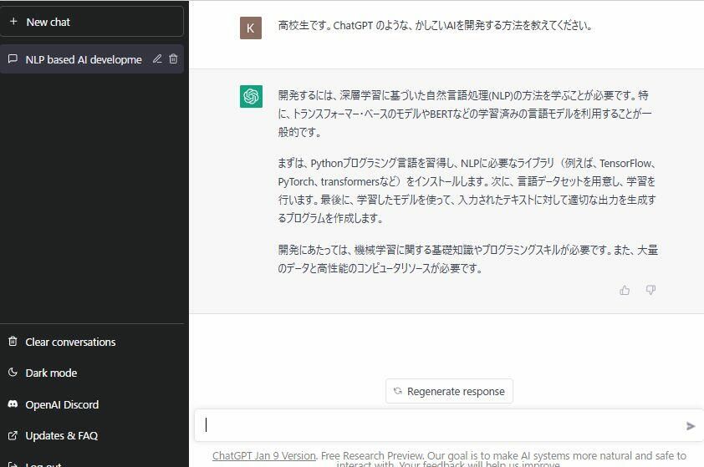Select Clear conversations in the sidebar
Viewport: 704px width, 467px height.
pos(70,342)
